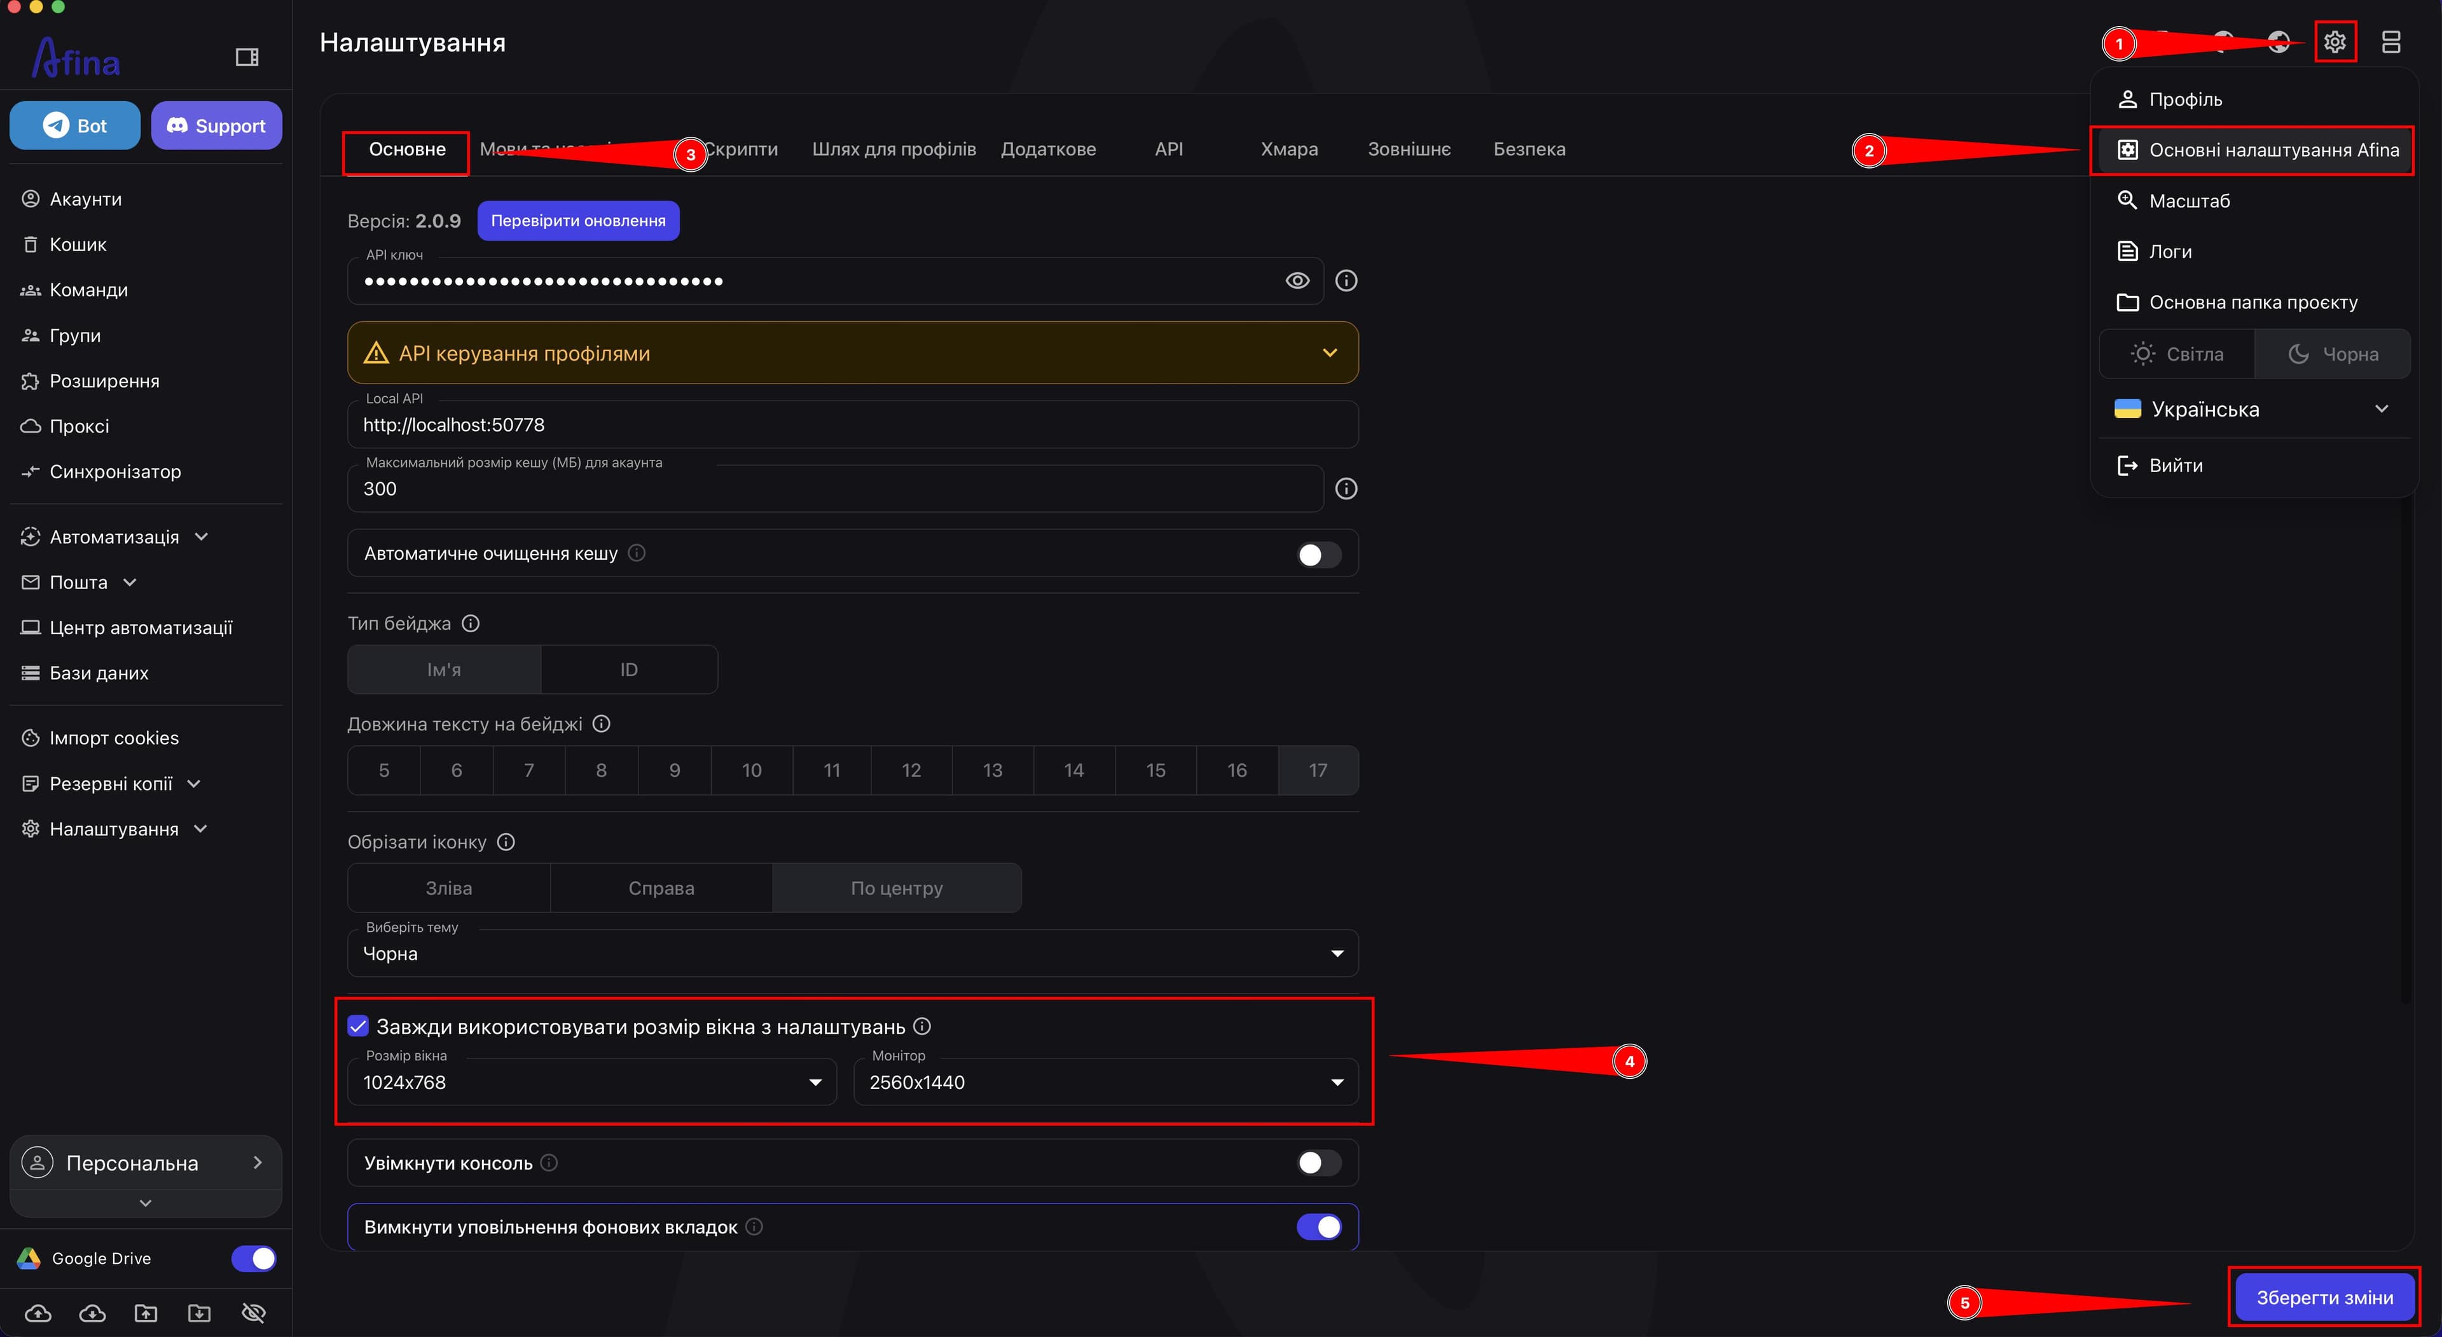Click the cloud upload icon
The height and width of the screenshot is (1337, 2442).
(38, 1312)
